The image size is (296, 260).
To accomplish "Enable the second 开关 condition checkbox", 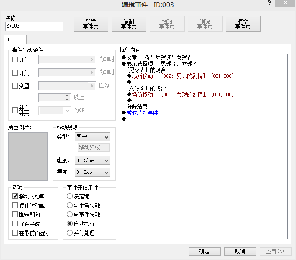I will click(x=15, y=73).
